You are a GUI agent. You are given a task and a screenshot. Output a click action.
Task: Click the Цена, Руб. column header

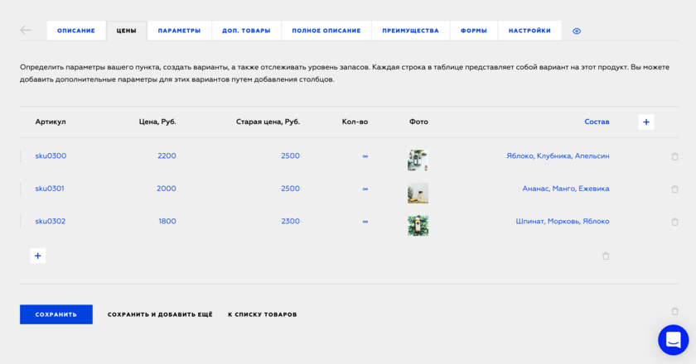point(157,122)
